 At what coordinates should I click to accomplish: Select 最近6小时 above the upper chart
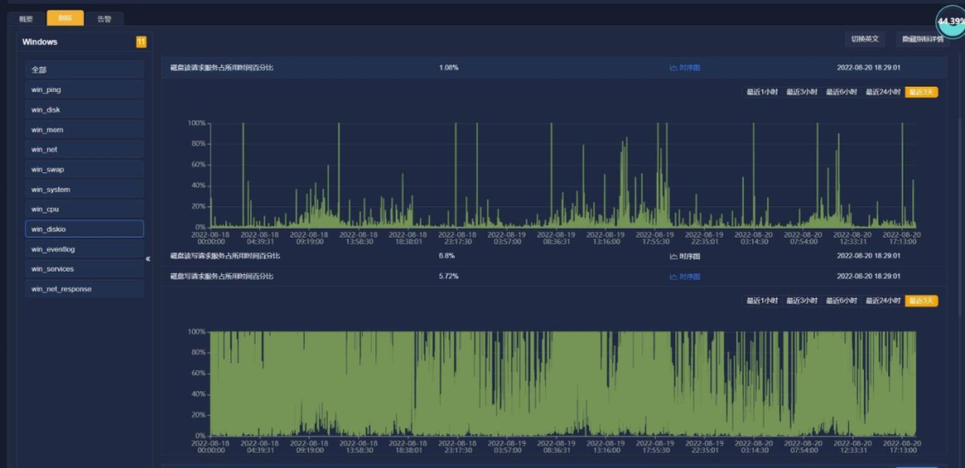[842, 92]
